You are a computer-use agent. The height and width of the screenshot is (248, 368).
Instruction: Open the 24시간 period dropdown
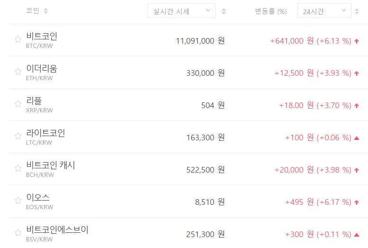tap(324, 11)
